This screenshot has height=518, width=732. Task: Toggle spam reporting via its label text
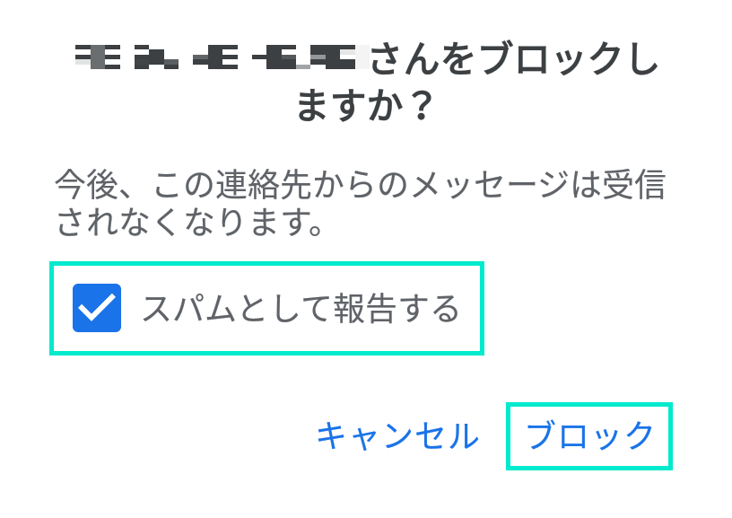click(301, 308)
